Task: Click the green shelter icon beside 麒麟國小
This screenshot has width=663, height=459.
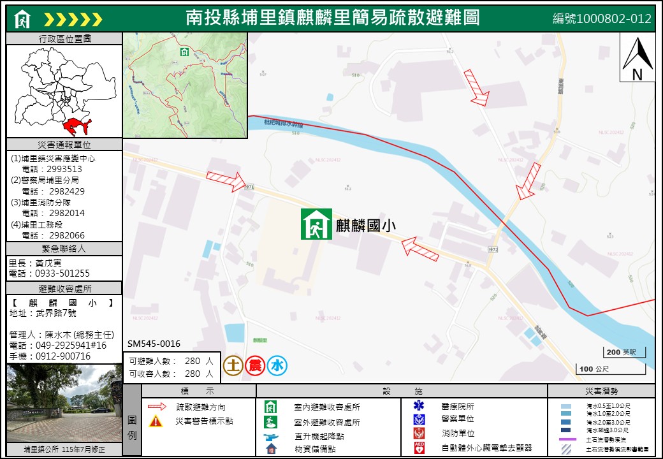Action: (316, 224)
